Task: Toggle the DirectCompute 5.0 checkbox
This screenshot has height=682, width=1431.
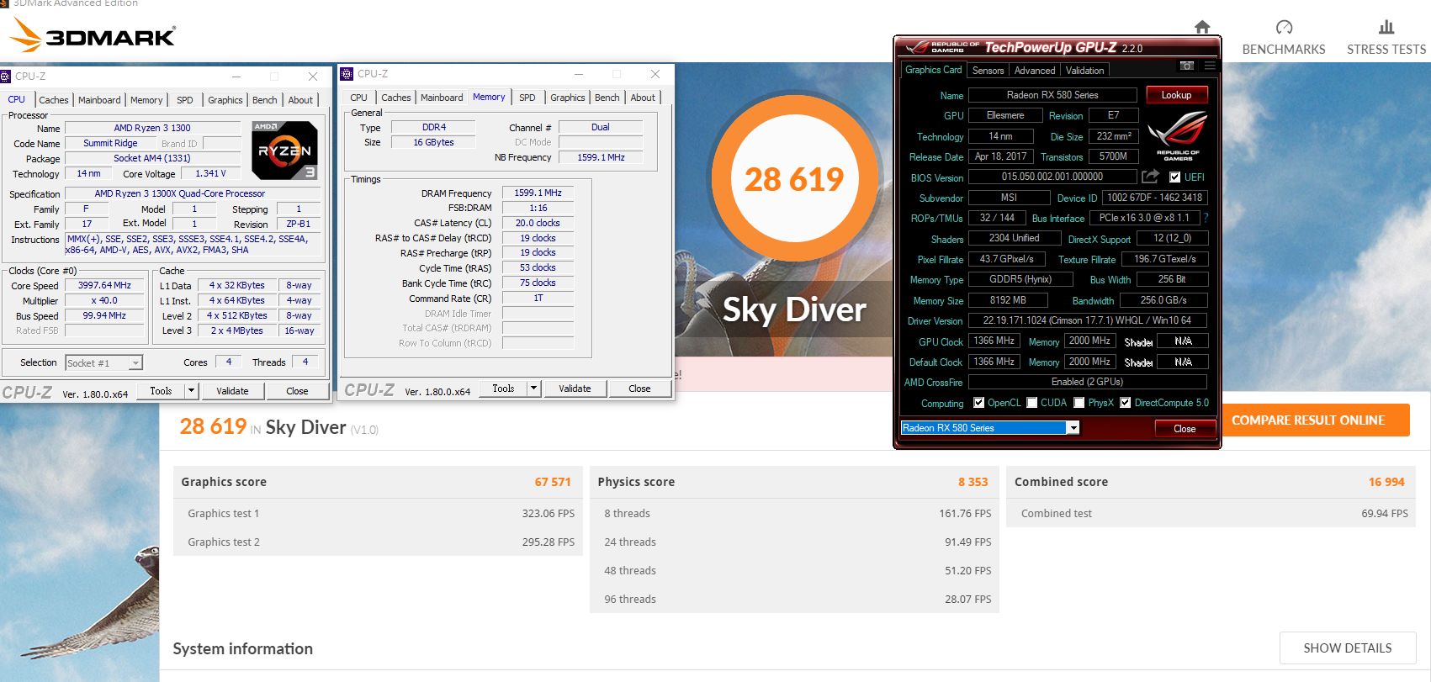Action: (x=1125, y=403)
